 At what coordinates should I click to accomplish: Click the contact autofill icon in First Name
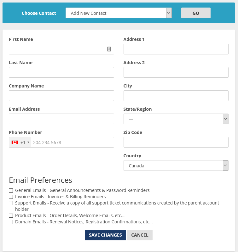pyautogui.click(x=110, y=49)
